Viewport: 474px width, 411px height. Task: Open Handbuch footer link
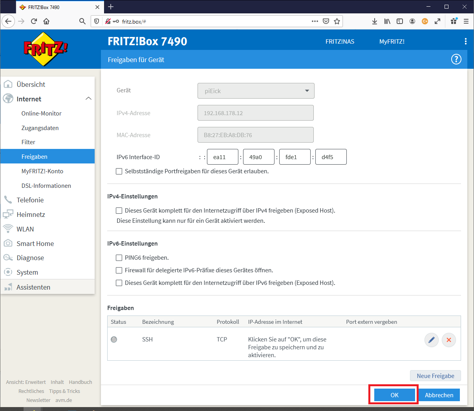point(81,382)
